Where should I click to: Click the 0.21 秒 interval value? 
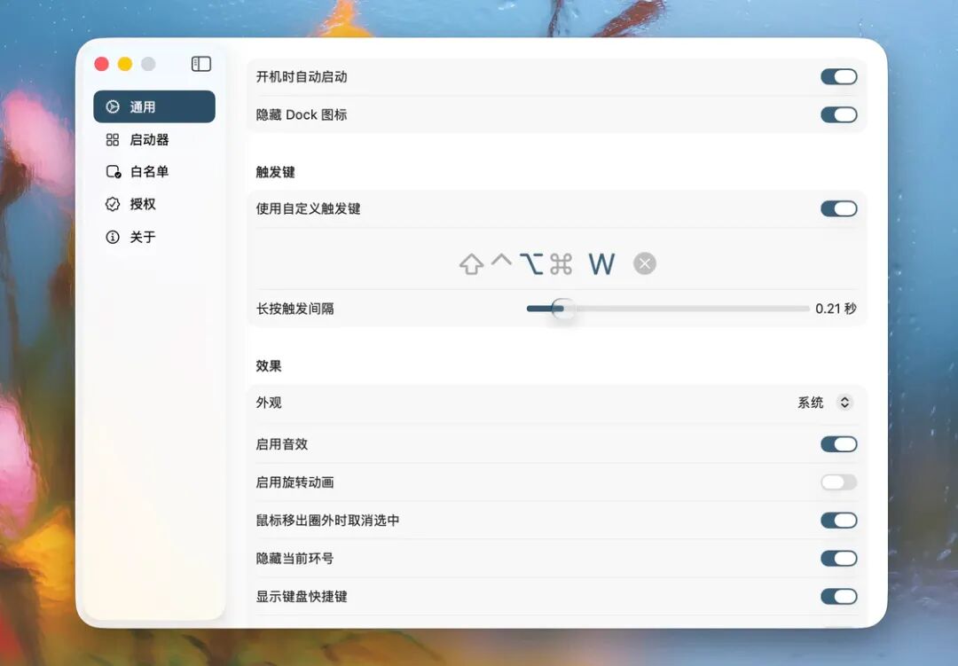point(836,309)
